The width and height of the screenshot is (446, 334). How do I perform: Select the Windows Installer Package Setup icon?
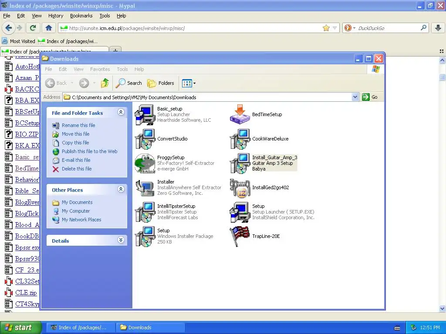pyautogui.click(x=145, y=237)
